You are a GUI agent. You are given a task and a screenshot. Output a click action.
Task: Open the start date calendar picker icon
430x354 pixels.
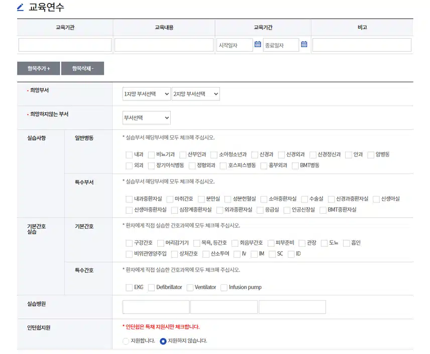(258, 44)
